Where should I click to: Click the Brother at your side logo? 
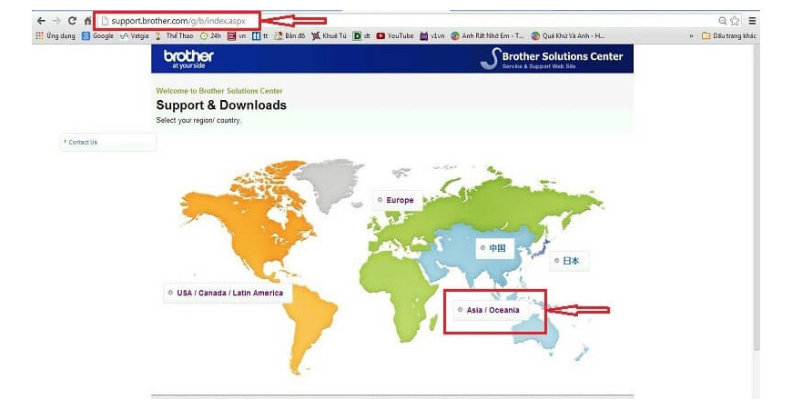188,59
